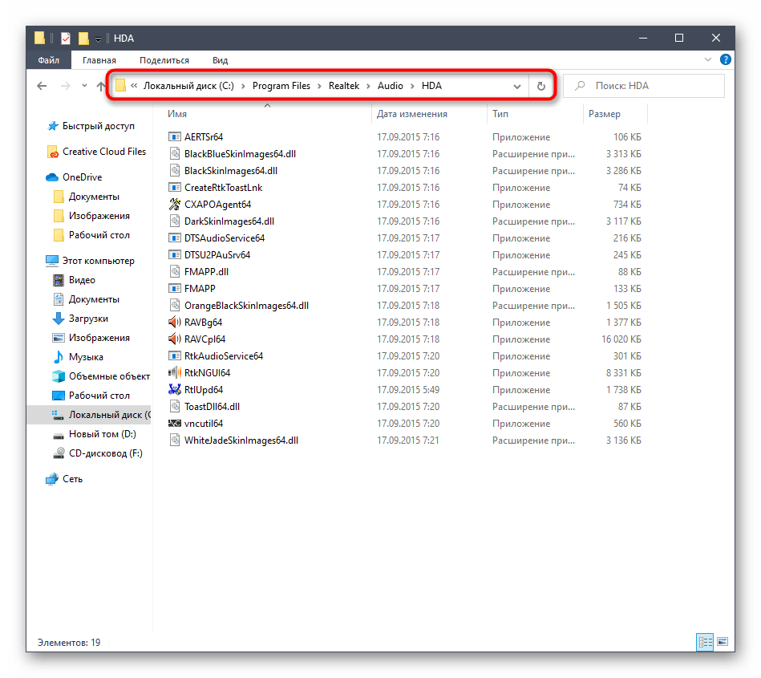The image size is (761, 678).
Task: Expand the address bar history dropdown
Action: pos(517,86)
